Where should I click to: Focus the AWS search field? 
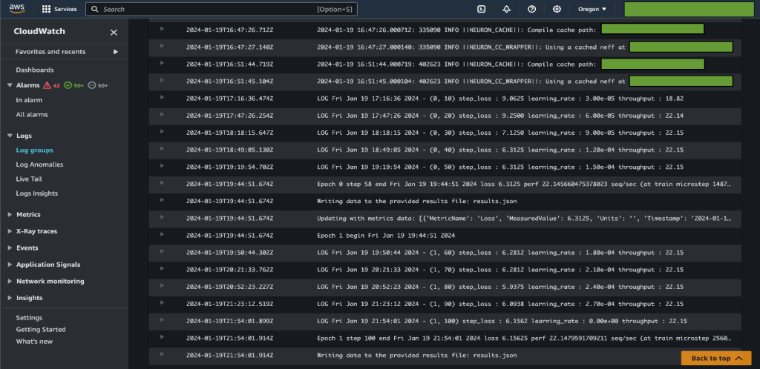(x=221, y=9)
